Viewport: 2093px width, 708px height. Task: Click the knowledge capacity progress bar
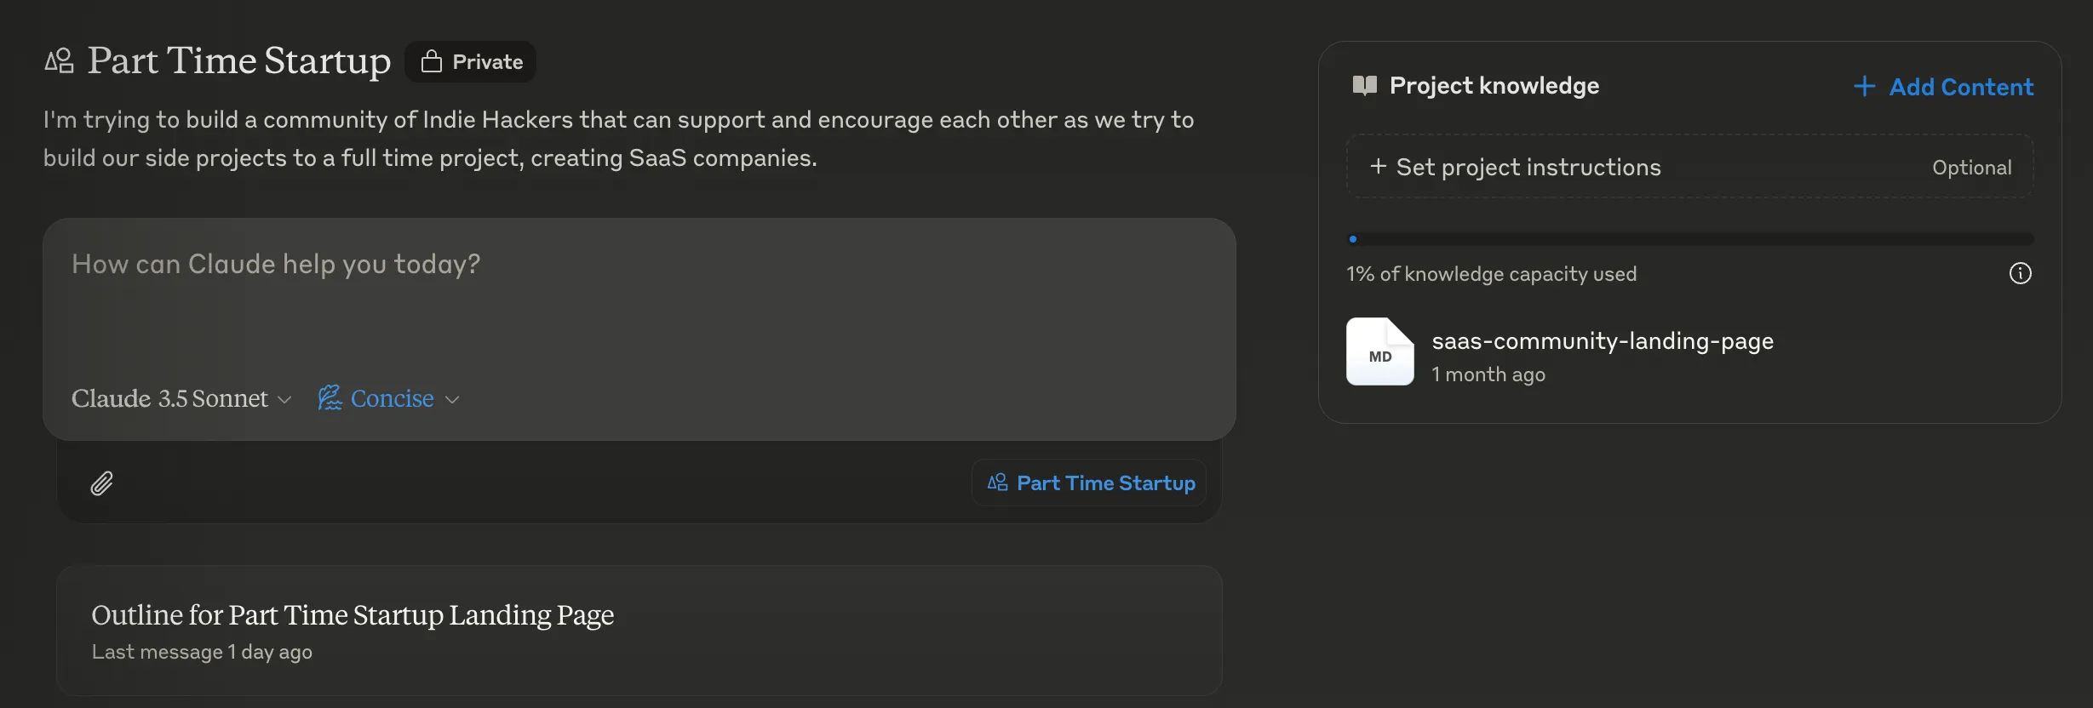[x=1689, y=239]
